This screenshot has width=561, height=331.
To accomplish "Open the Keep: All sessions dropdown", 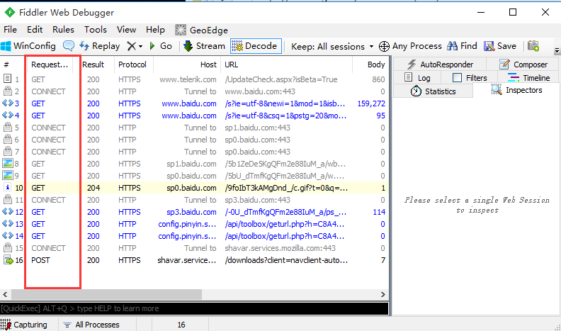I will click(332, 47).
